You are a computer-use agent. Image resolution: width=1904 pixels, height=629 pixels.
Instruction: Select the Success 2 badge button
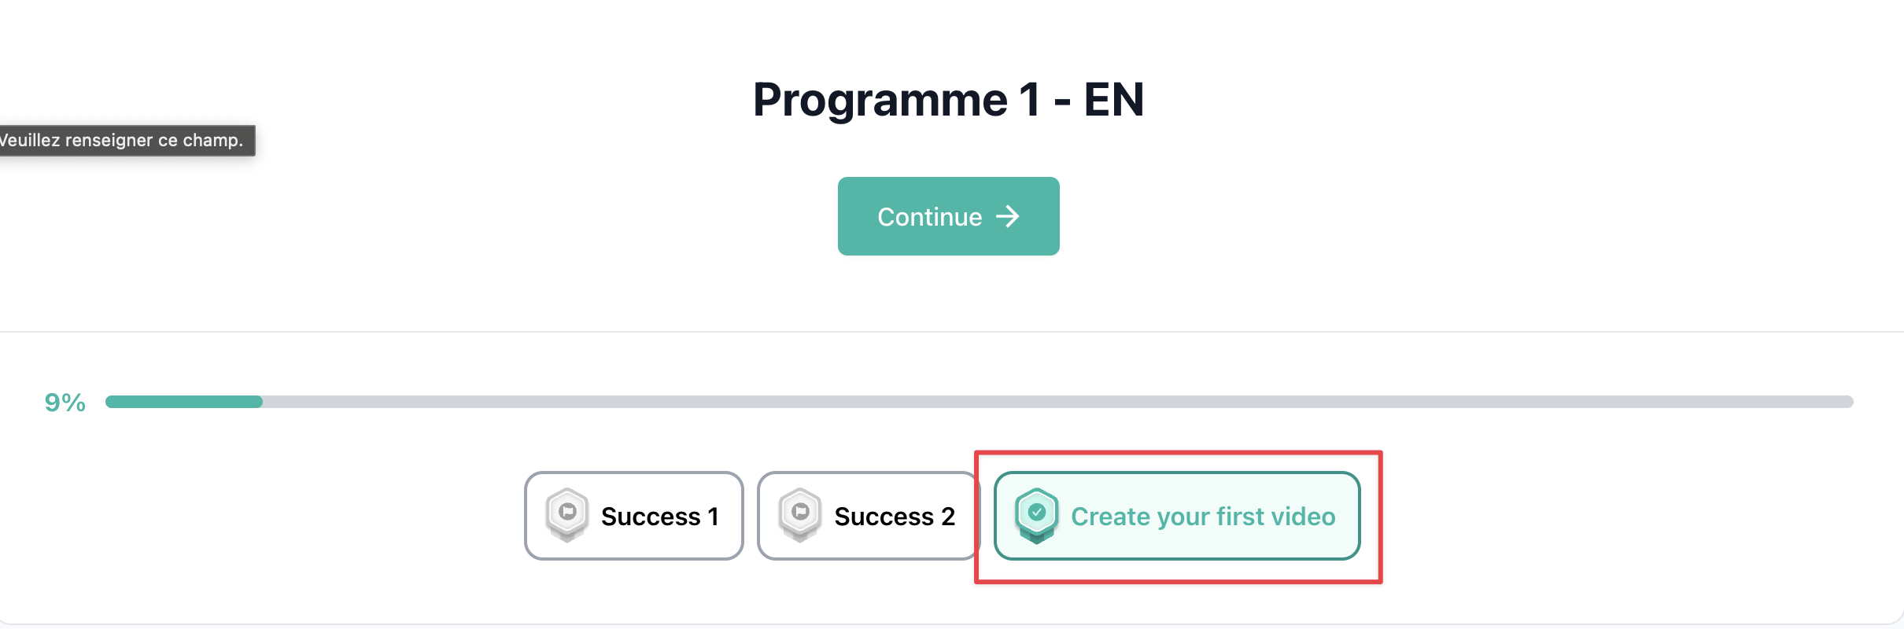[x=868, y=516]
